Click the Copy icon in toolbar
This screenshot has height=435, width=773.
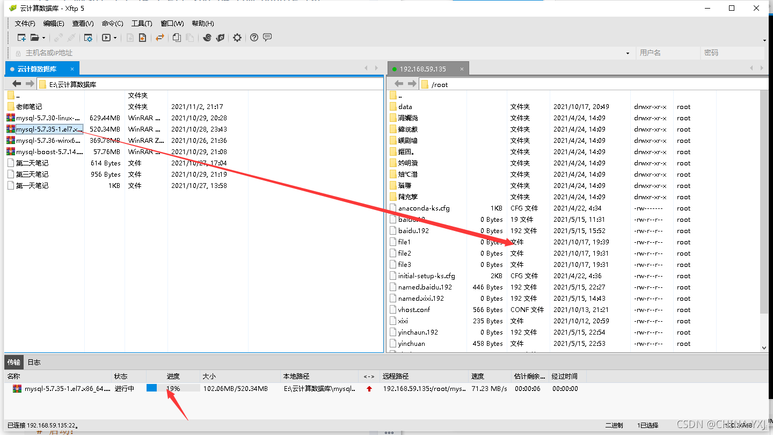[x=177, y=38]
